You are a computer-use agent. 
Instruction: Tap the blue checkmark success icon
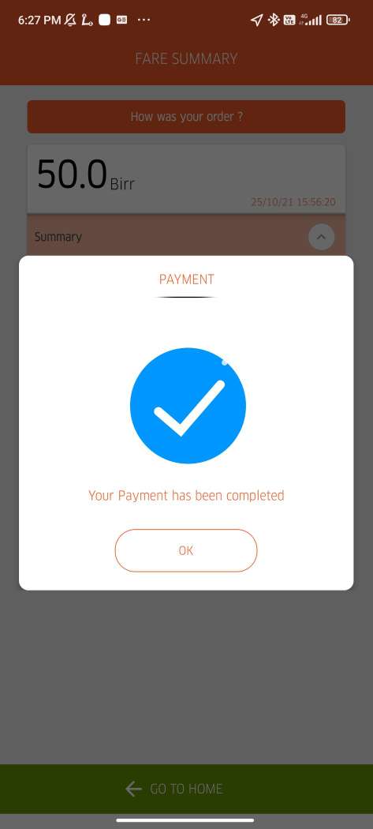point(188,406)
